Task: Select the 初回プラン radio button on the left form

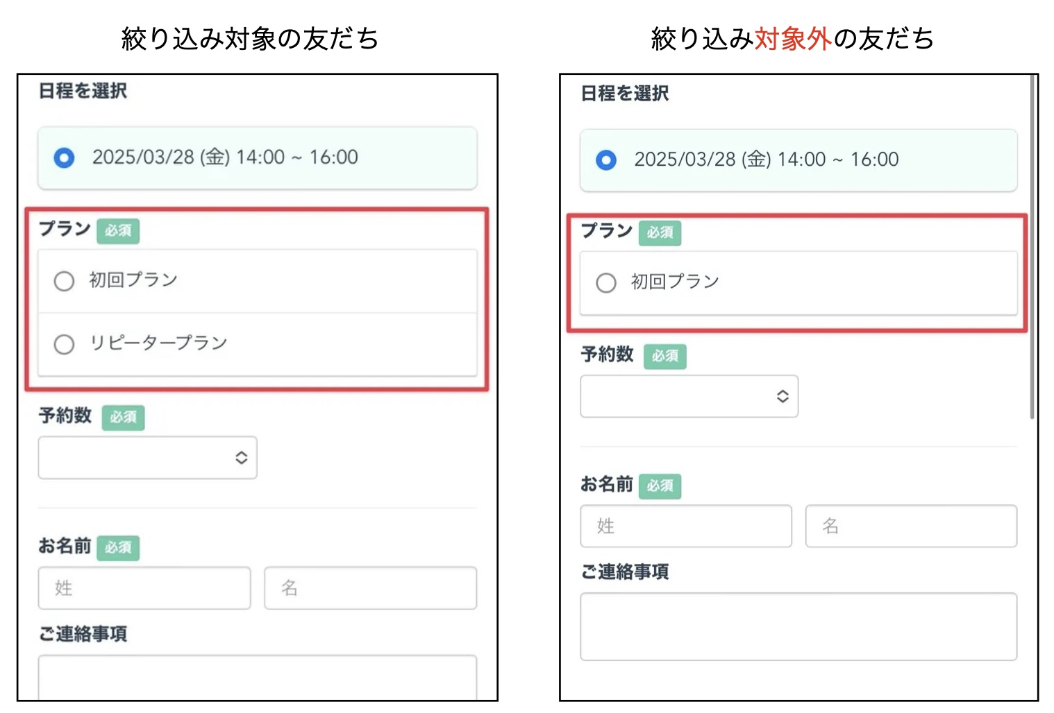Action: (64, 281)
